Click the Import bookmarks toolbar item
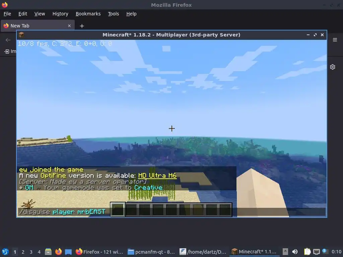Image resolution: width=343 pixels, height=257 pixels. (x=10, y=51)
